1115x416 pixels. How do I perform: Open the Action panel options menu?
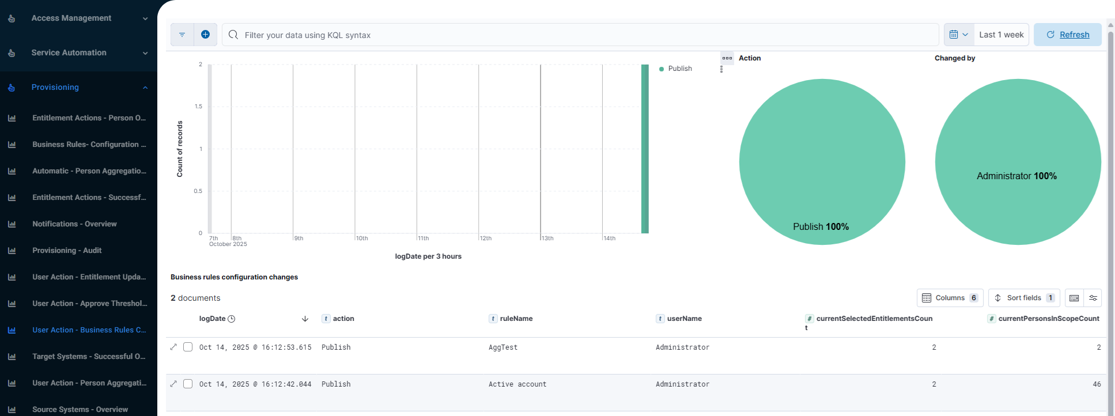pos(727,58)
